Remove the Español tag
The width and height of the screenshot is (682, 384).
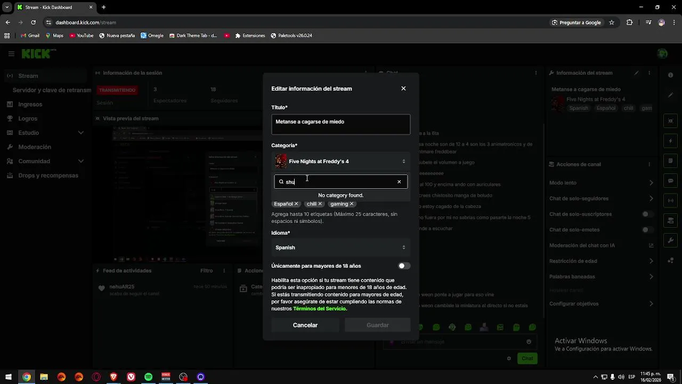(296, 204)
